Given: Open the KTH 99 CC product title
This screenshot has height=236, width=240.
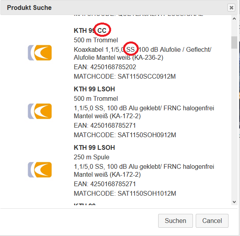Looking at the screenshot, I should (90, 30).
